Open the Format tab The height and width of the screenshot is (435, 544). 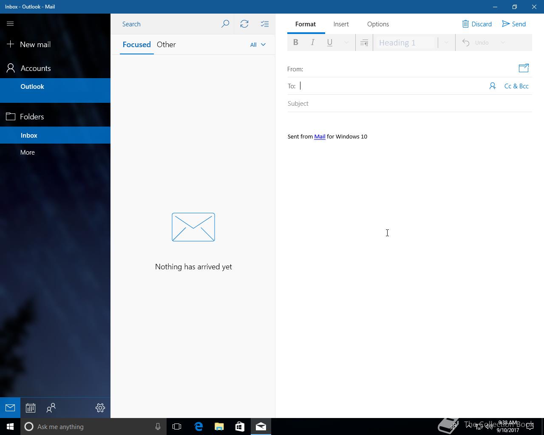tap(306, 24)
